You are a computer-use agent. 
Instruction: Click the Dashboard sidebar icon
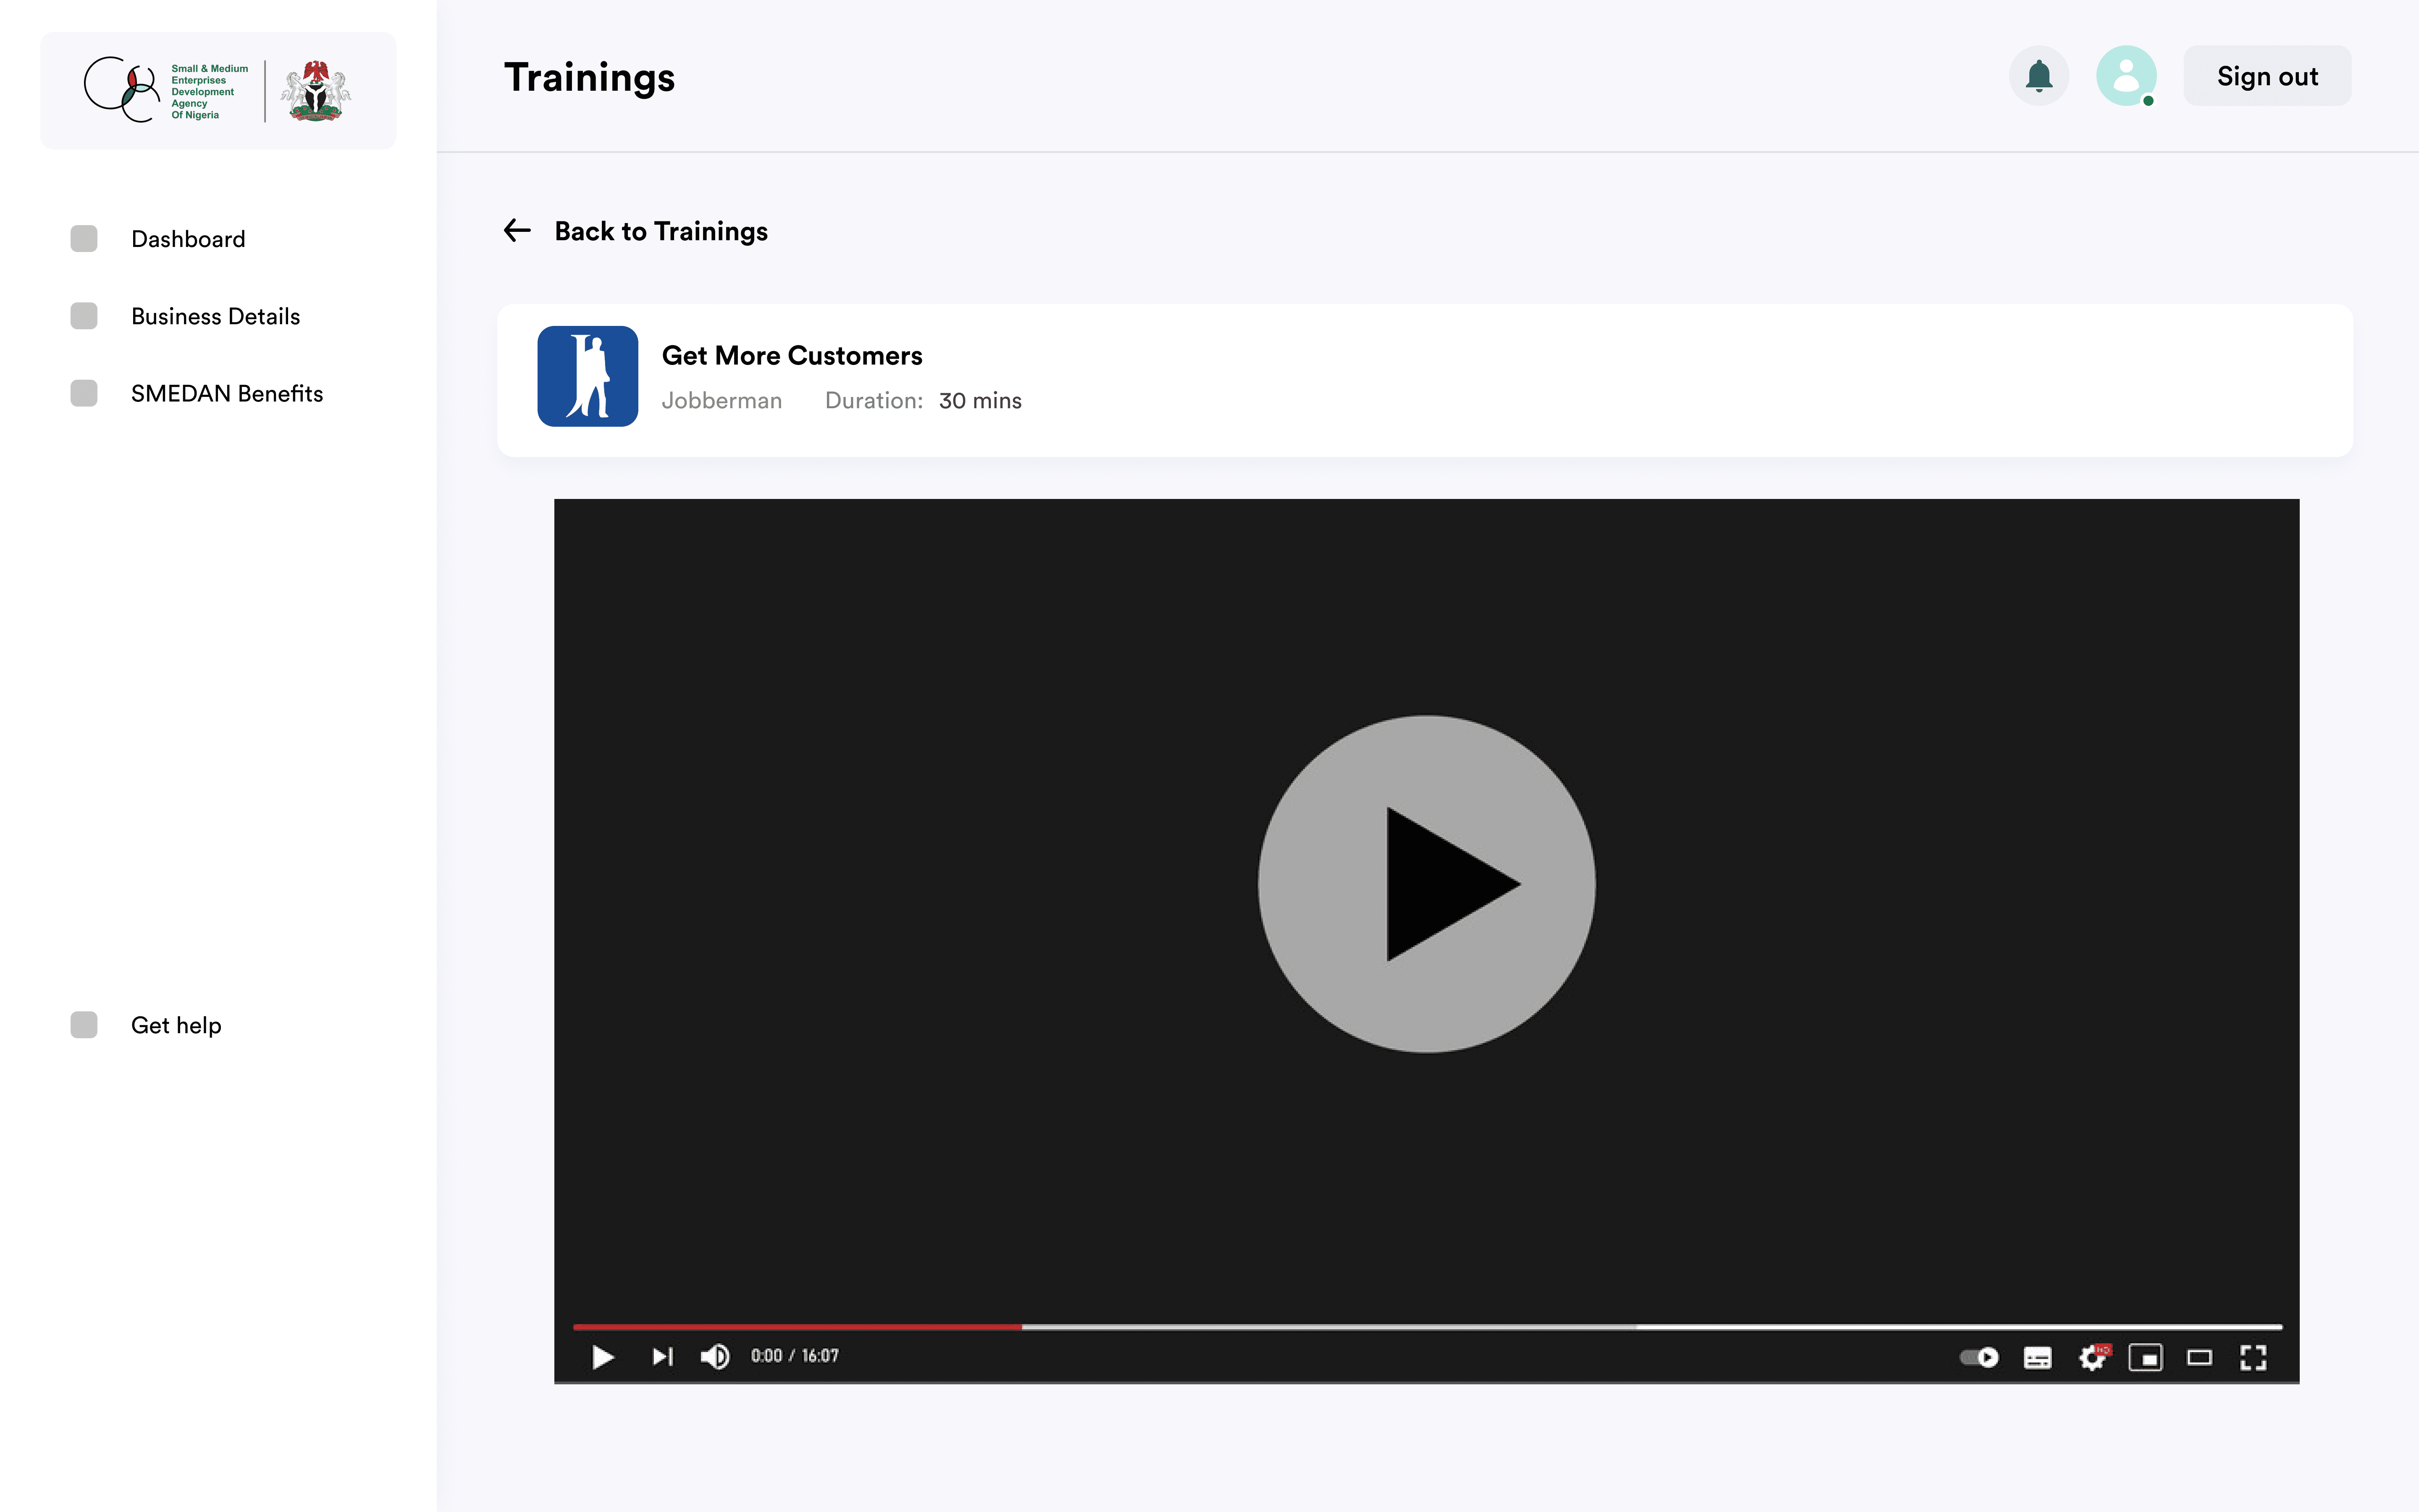click(x=84, y=239)
